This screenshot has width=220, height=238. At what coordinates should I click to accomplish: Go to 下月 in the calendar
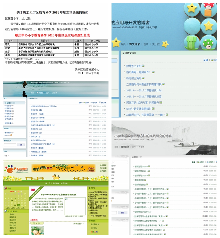[x=18, y=208]
